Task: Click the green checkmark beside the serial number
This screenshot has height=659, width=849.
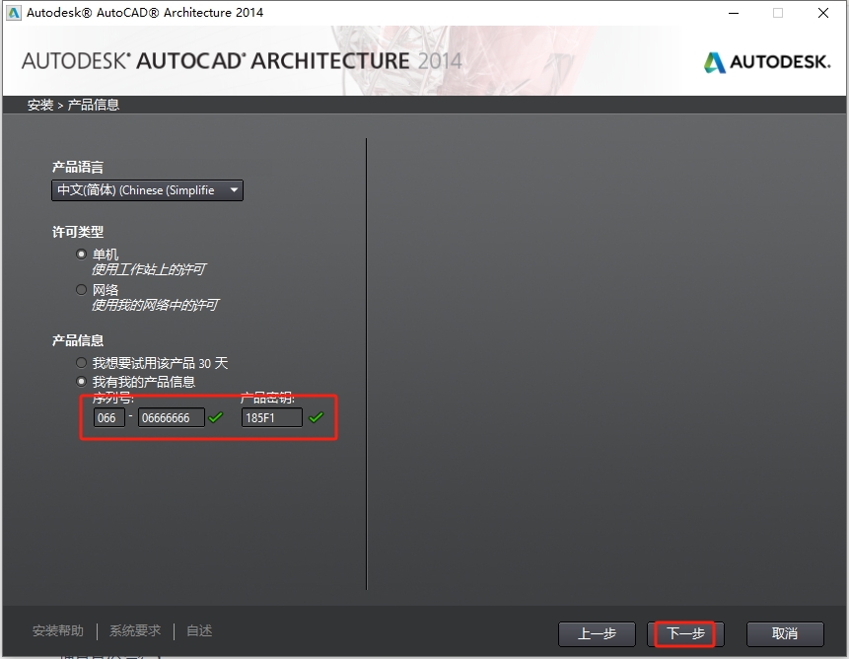Action: click(217, 417)
